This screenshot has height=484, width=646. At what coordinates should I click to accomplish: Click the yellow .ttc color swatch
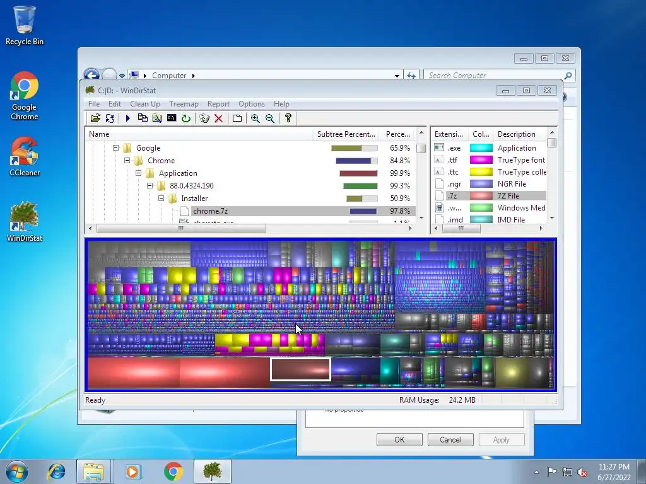point(481,171)
